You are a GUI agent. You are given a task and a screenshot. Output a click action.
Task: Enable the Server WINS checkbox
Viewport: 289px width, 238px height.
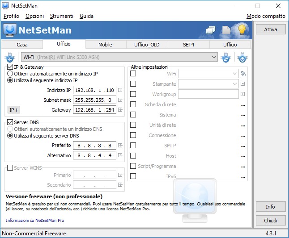click(10, 168)
